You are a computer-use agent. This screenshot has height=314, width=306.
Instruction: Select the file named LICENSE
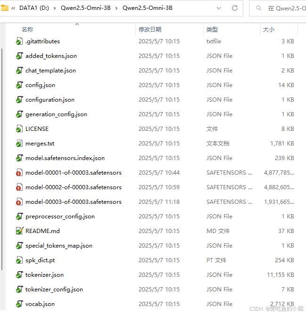coord(37,129)
